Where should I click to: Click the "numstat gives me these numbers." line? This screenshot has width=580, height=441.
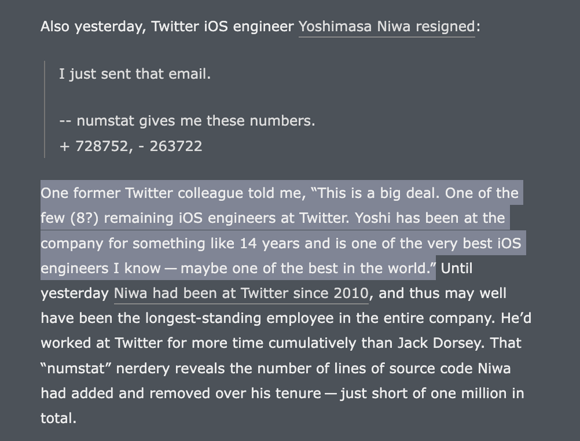tap(196, 121)
